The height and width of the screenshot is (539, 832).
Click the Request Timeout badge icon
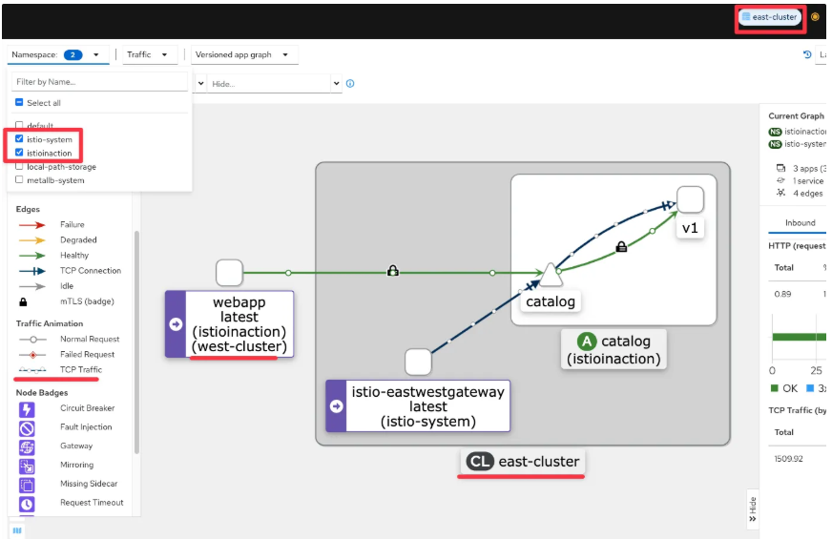27,504
